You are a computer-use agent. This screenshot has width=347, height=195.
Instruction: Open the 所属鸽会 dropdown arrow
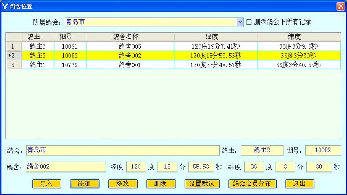pos(240,22)
